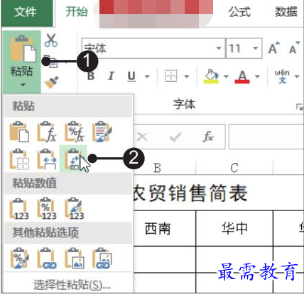Choose Transpose paste option
304x294 pixels.
tap(73, 159)
